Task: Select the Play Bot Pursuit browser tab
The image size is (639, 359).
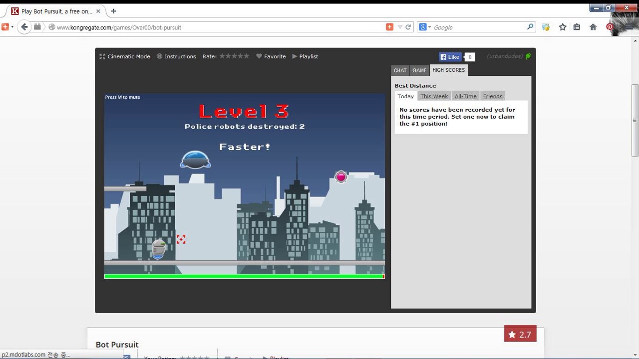Action: pos(55,11)
